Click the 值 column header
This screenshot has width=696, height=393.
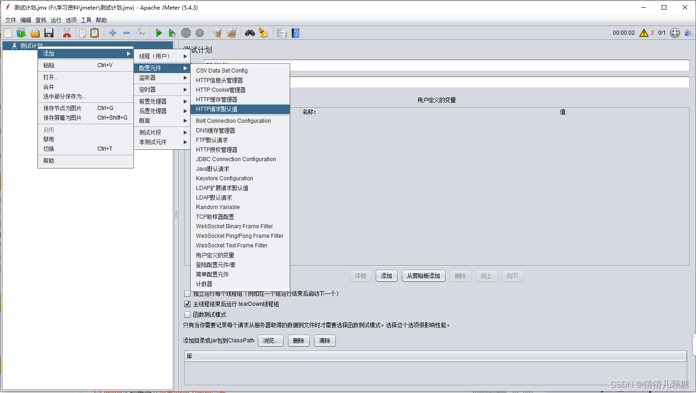563,112
